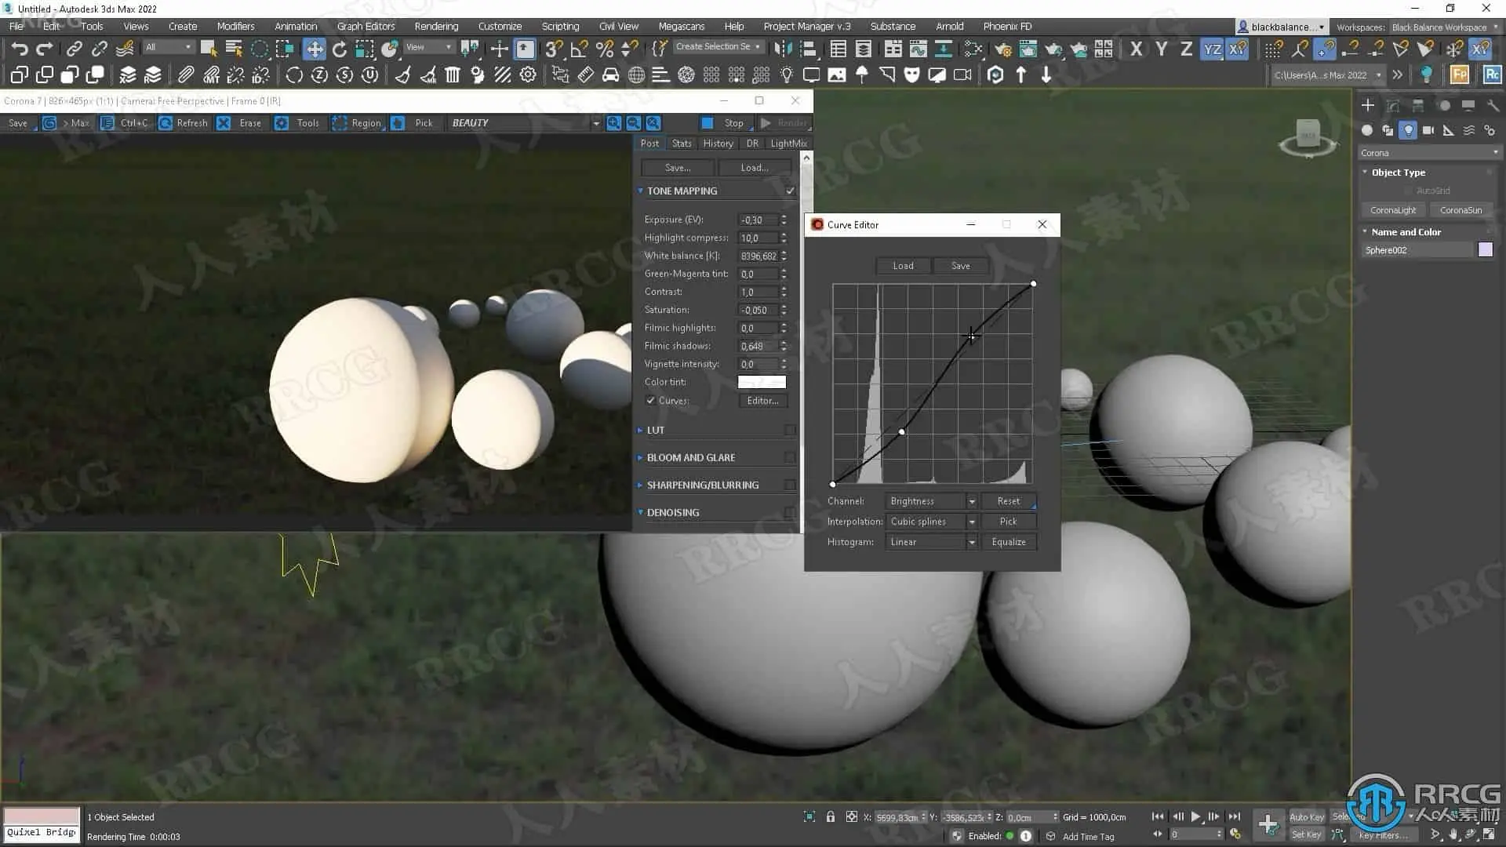This screenshot has height=847, width=1506.
Task: Click the CoronaSun button
Action: tap(1461, 209)
